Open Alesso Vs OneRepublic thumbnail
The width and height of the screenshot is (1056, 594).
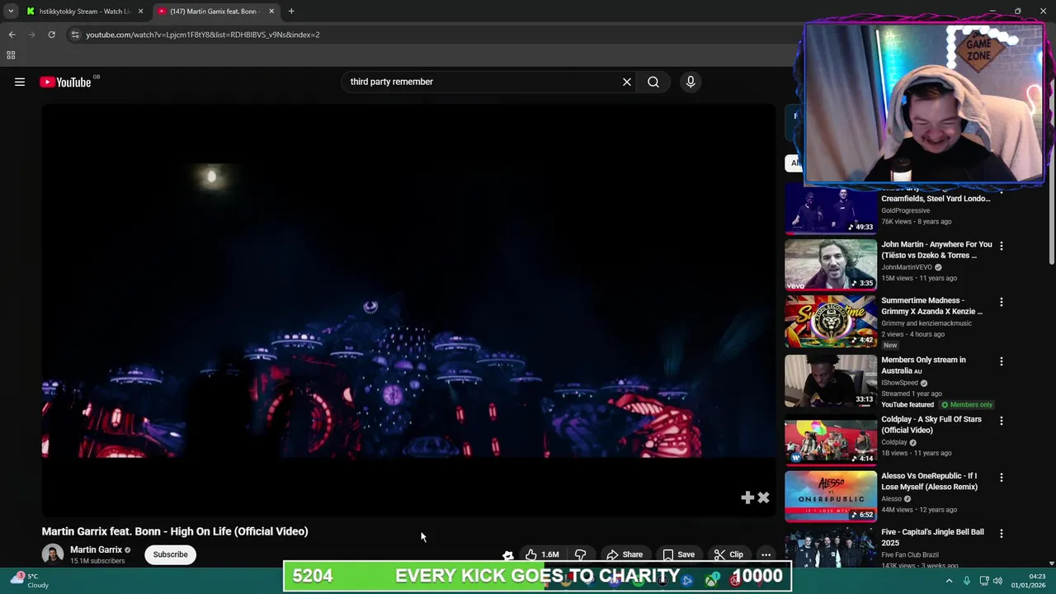(x=831, y=497)
